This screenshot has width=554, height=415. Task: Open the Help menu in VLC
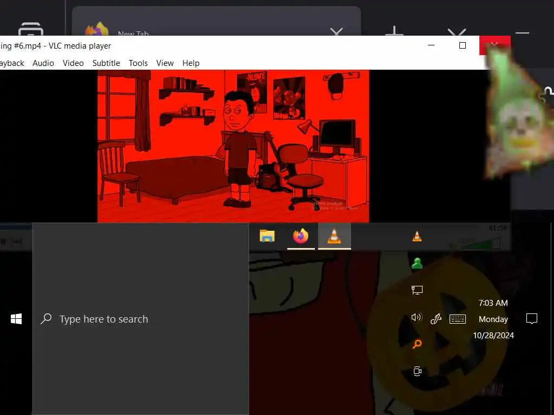tap(191, 63)
